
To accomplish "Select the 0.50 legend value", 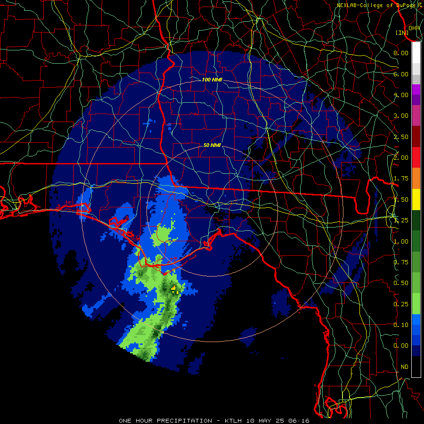I will pyautogui.click(x=400, y=283).
